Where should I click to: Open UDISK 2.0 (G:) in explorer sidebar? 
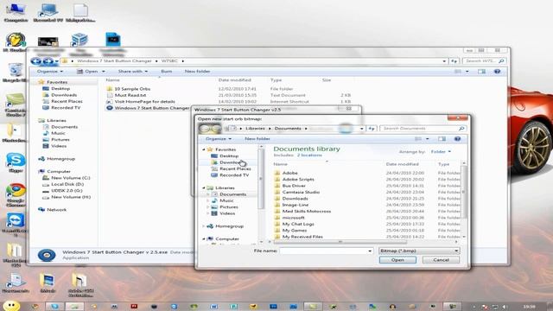point(67,190)
